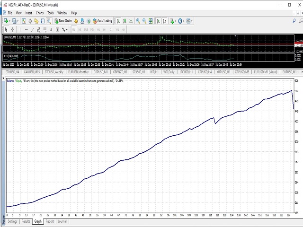Image resolution: width=303 pixels, height=227 pixels.
Task: Open the Indicators list icon
Action: pos(172,21)
